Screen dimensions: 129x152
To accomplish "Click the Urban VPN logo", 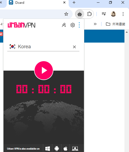I will (21, 25).
